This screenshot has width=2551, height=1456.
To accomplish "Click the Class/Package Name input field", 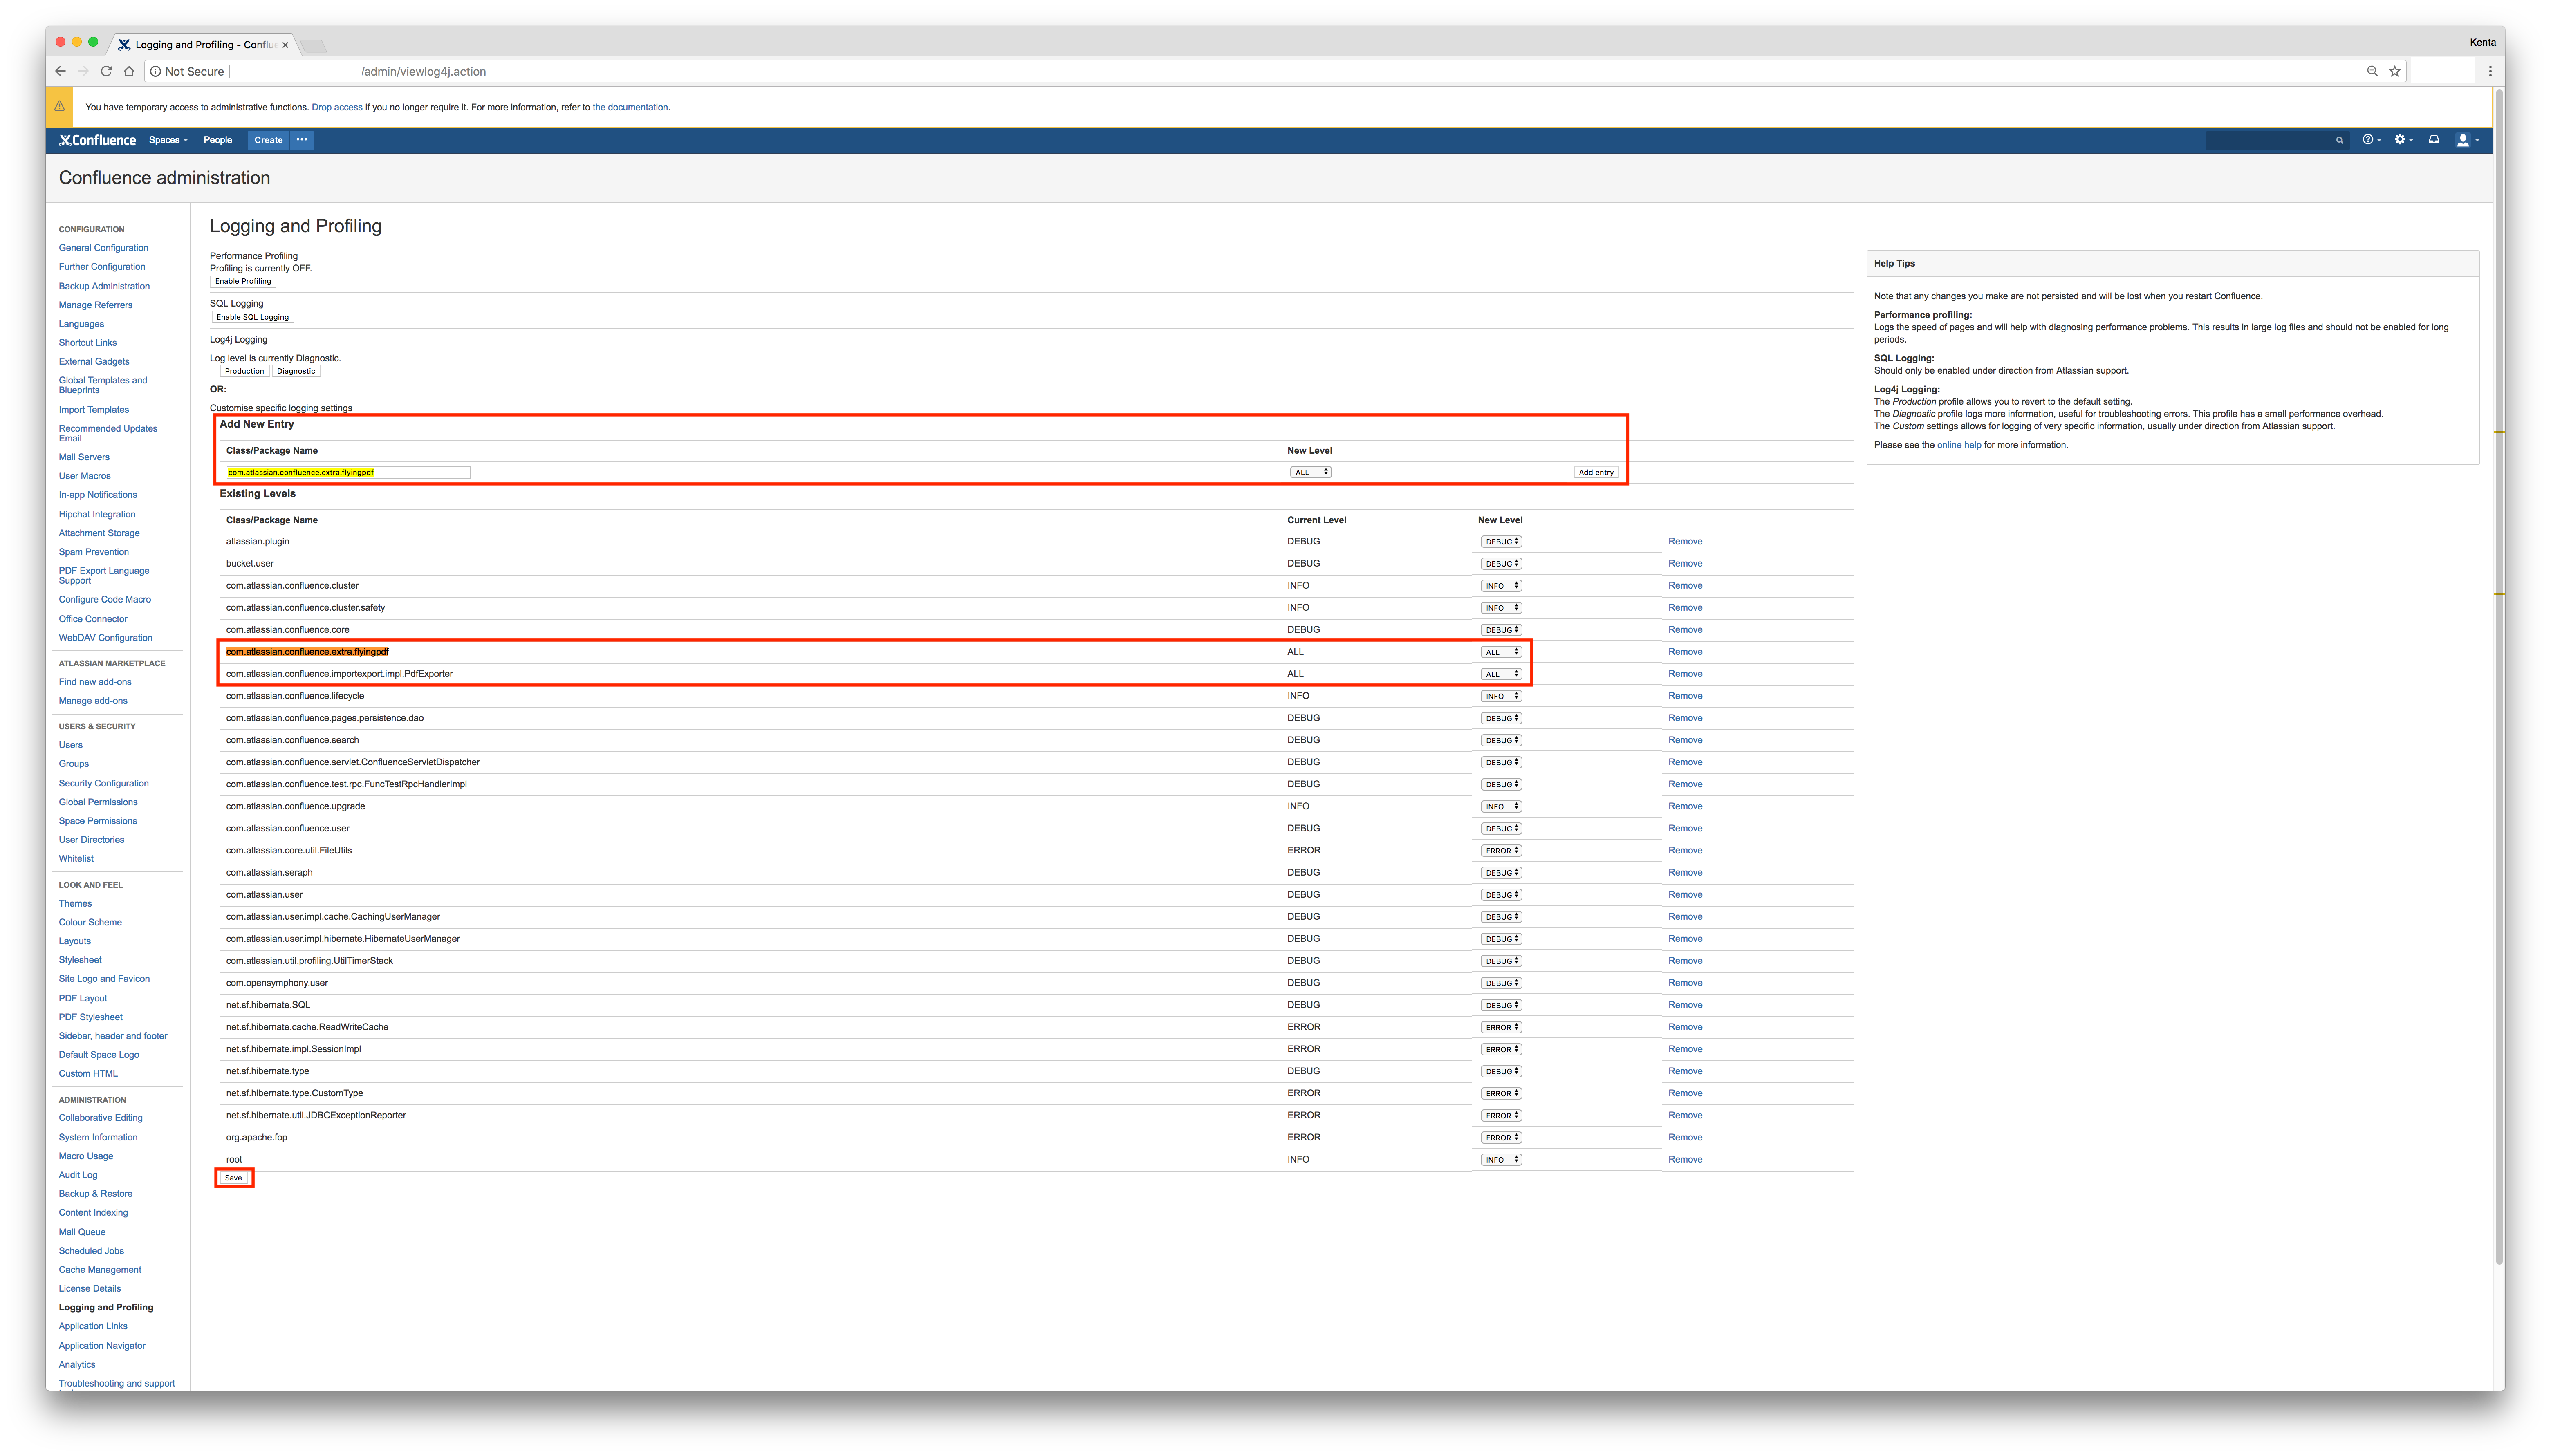I will [x=347, y=472].
